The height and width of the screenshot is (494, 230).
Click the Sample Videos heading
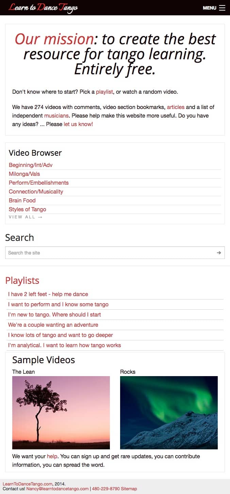click(44, 360)
